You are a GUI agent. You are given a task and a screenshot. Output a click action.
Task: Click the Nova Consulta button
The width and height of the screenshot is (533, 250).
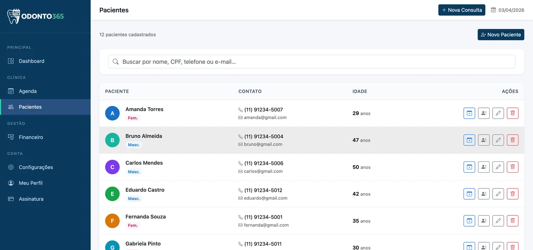(x=461, y=10)
